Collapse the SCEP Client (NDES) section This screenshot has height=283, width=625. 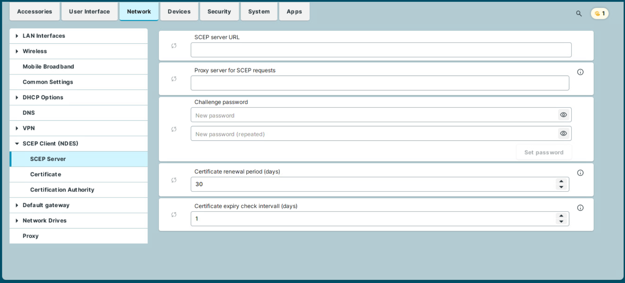point(17,144)
